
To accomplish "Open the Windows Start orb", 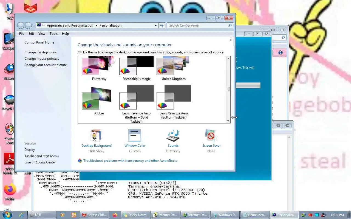I will [7, 214].
